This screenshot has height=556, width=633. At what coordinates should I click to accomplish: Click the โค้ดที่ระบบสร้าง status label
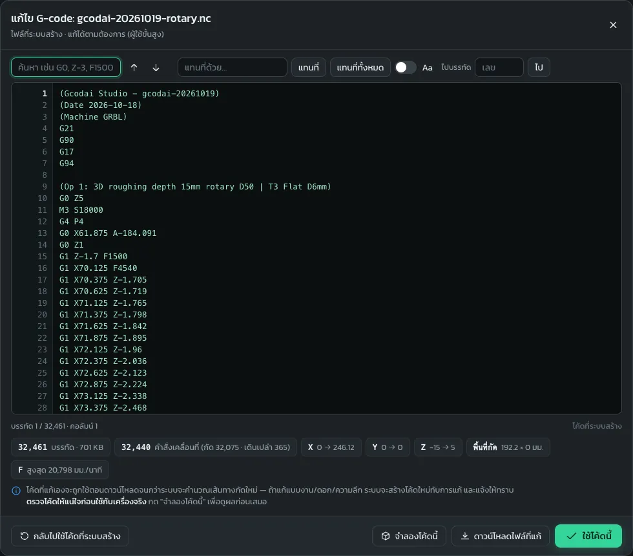click(x=597, y=426)
